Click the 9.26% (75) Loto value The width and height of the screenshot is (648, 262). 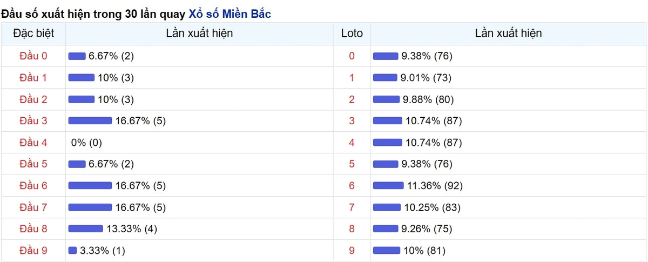point(427,229)
